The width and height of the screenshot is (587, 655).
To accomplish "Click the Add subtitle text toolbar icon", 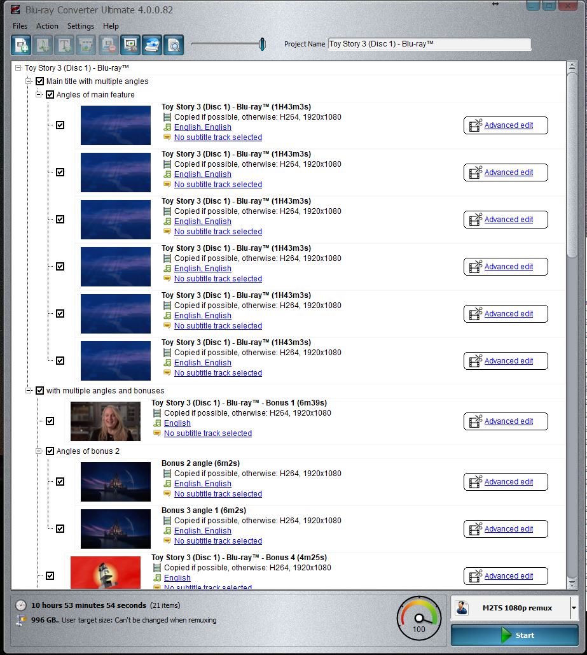I will point(65,45).
